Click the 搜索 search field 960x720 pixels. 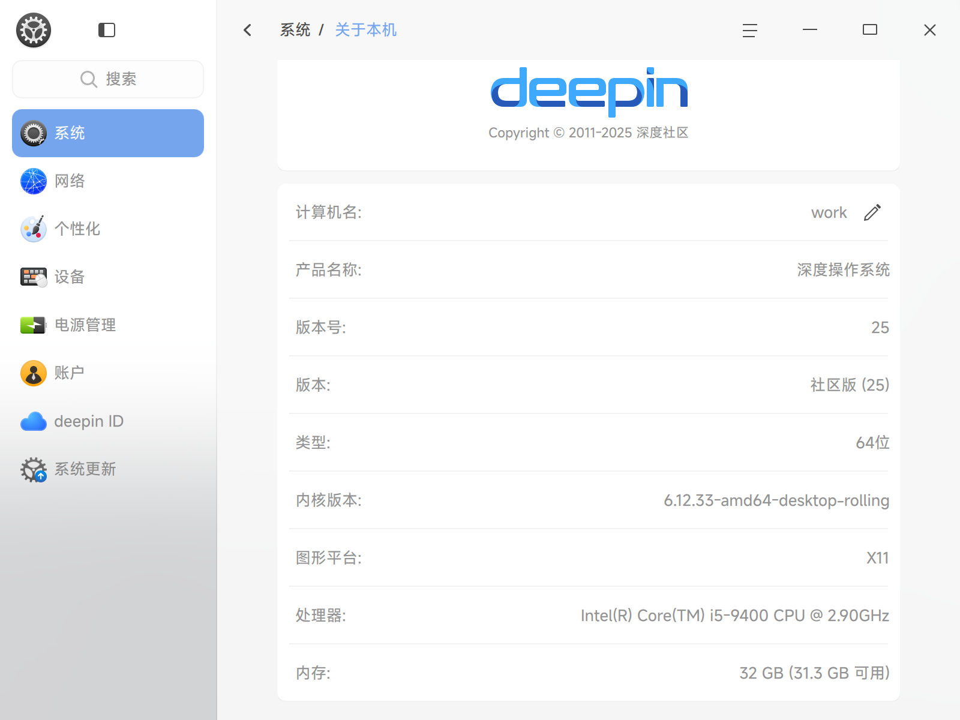[x=108, y=79]
